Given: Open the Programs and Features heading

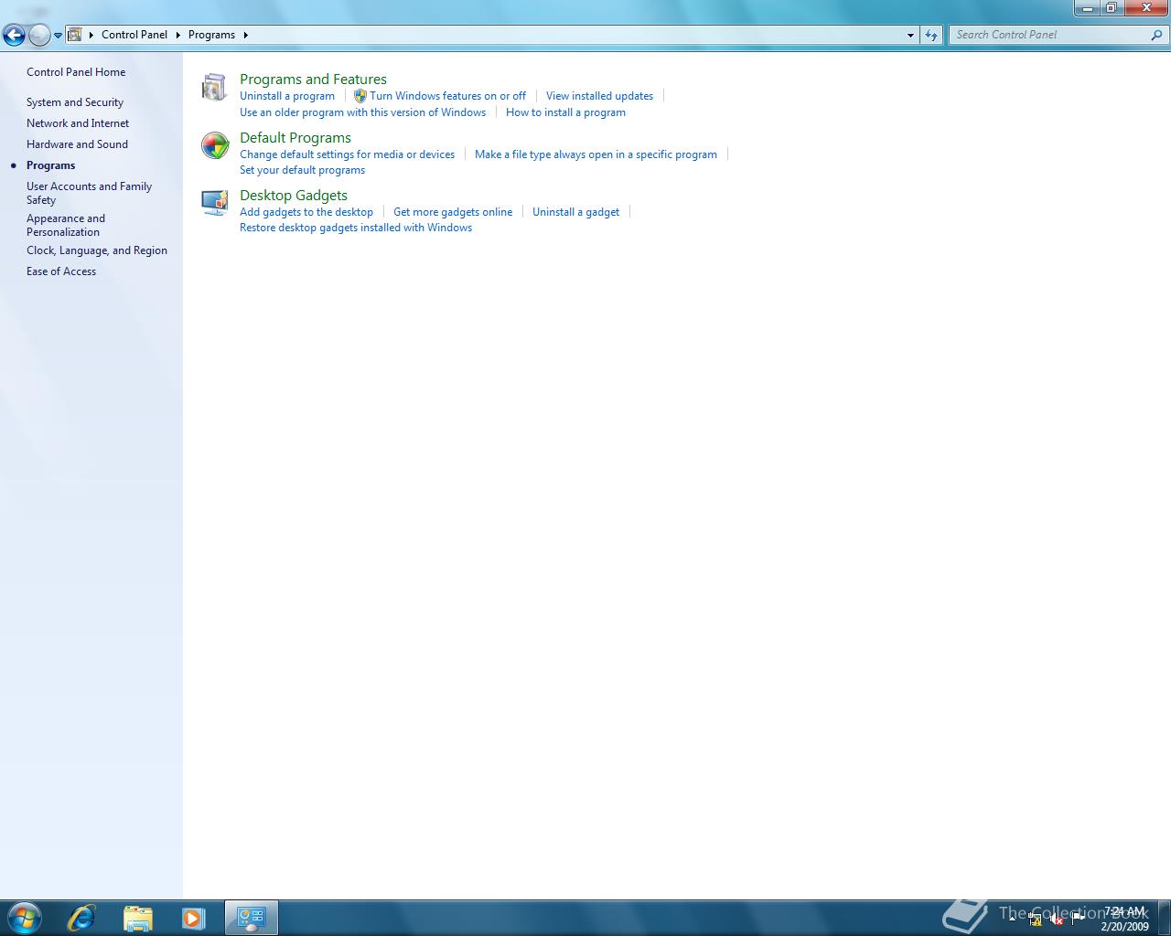Looking at the screenshot, I should (x=313, y=80).
